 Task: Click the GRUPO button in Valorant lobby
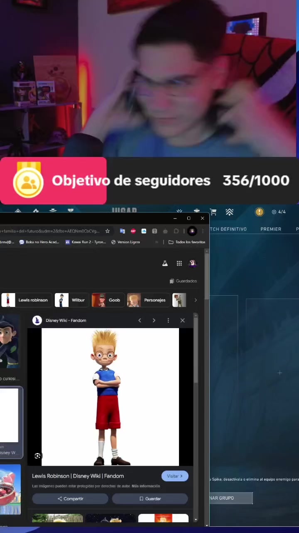[231, 498]
